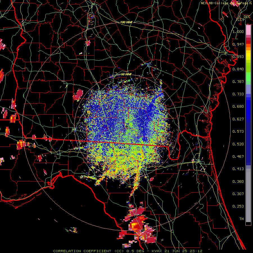Pick the gray segment of color bar

click(x=248, y=195)
